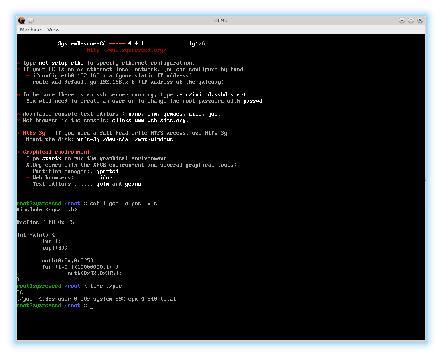The image size is (442, 358).
Task: Click the 'gparted' partition manager text
Action: click(107, 171)
